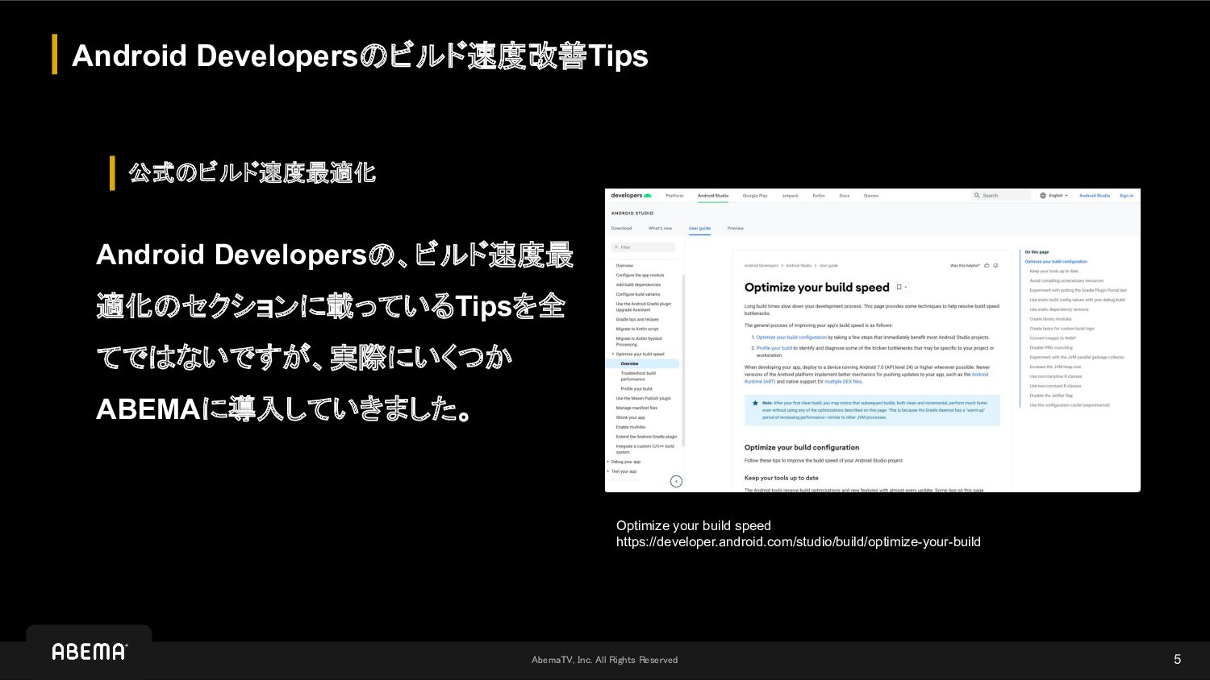Open the Download sub-tab
This screenshot has height=680, width=1210.
621,228
